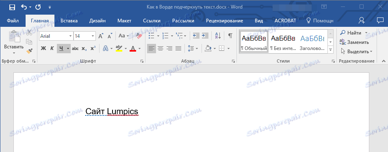388x152 pixels.
Task: Create a numbered list
Action: tap(165, 36)
